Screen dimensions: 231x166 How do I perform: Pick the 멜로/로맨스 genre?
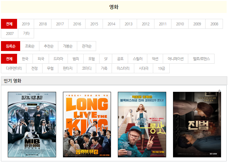(201, 59)
